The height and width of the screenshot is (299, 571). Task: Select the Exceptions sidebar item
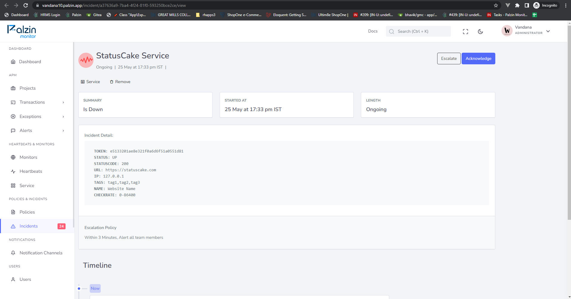point(38,117)
